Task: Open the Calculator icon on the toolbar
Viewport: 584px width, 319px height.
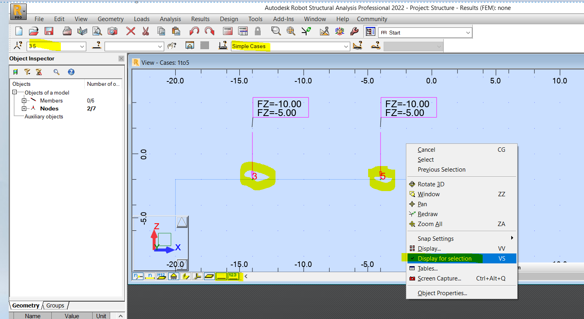Action: point(227,31)
